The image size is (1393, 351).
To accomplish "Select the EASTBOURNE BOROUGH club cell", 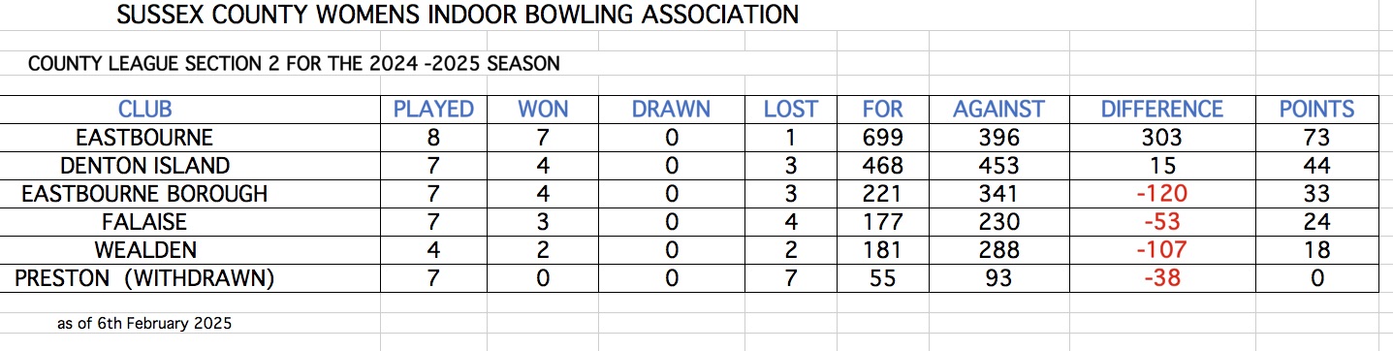I will (x=144, y=194).
